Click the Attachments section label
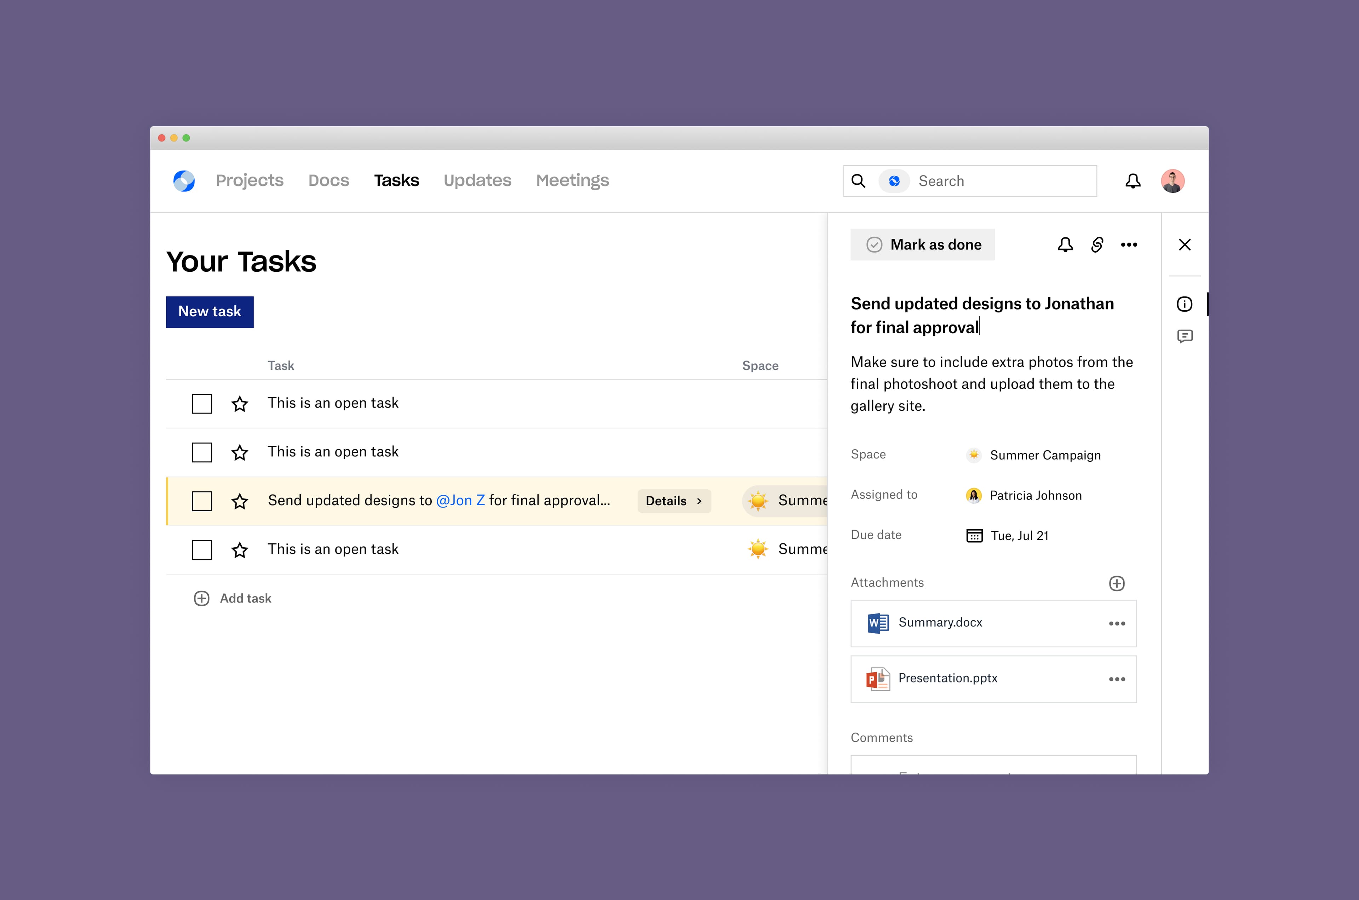Screen dimensions: 1359x900 click(887, 583)
